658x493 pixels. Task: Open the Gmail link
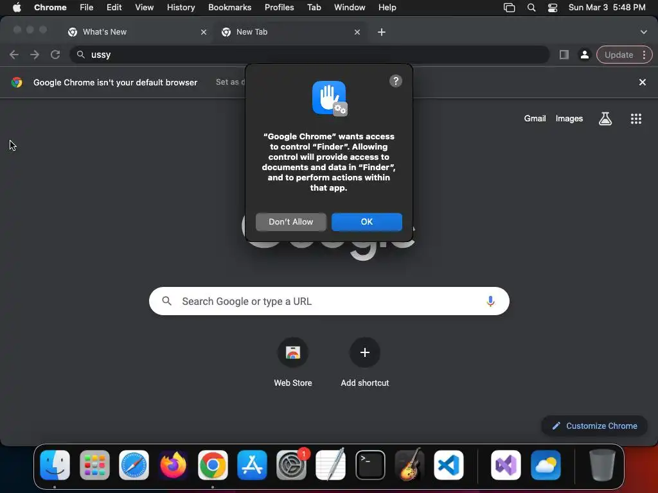[535, 119]
